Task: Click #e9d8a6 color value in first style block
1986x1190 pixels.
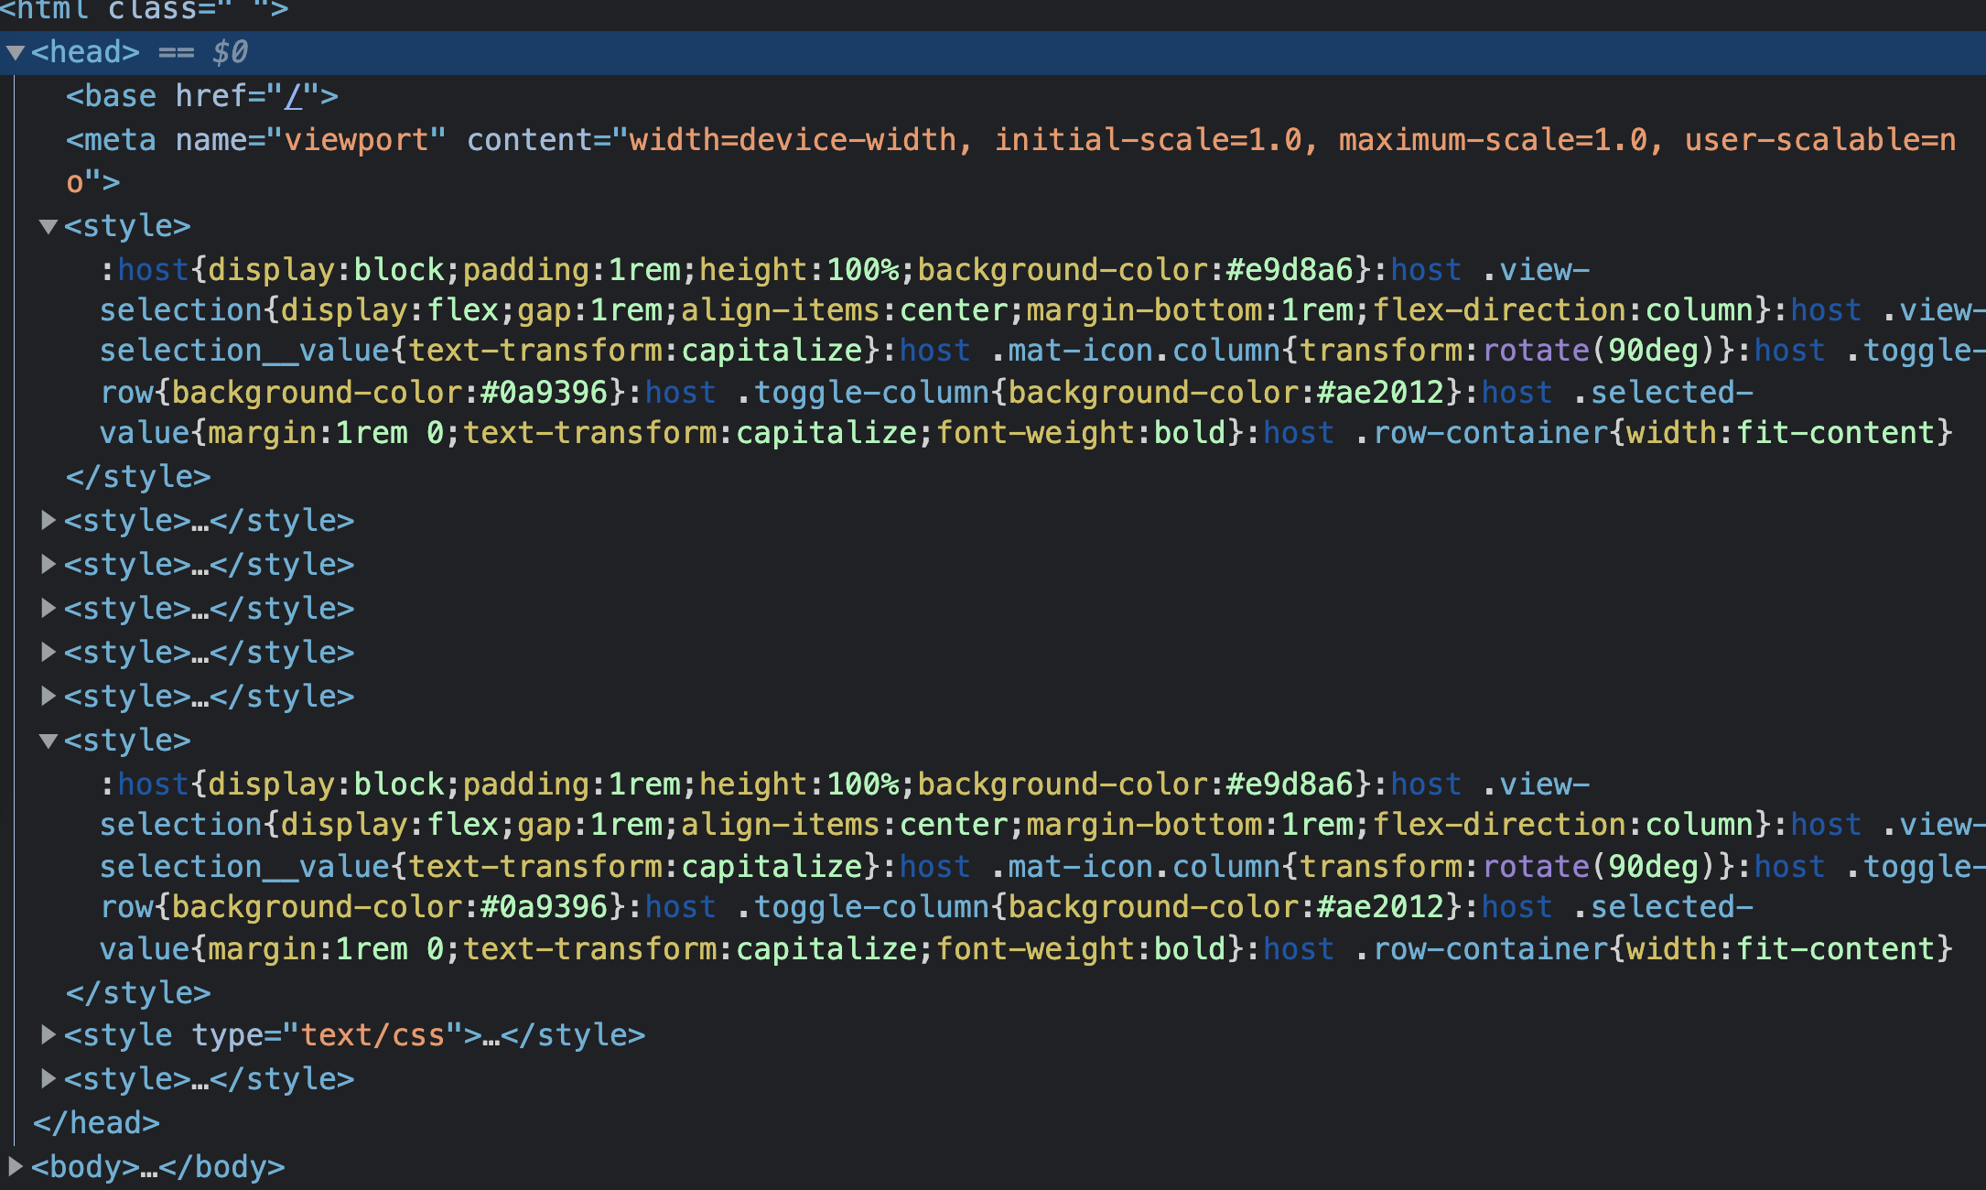Action: (x=1289, y=270)
